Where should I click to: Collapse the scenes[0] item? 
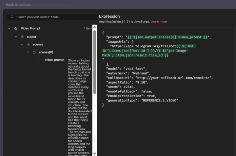point(28,52)
